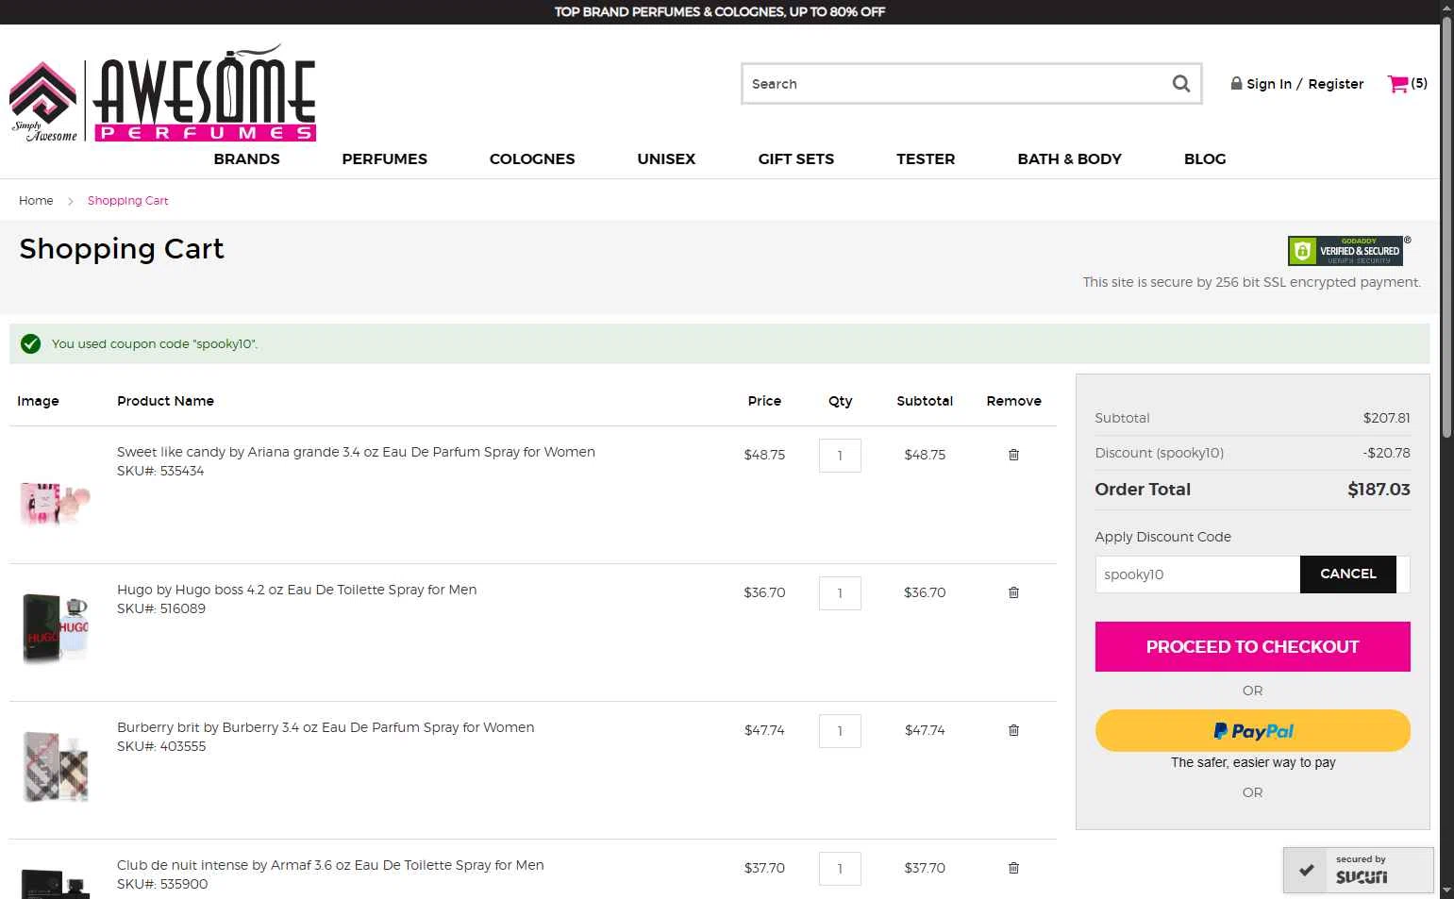Open Burberry brit by Burberry product link
This screenshot has height=899, width=1454.
pos(326,727)
